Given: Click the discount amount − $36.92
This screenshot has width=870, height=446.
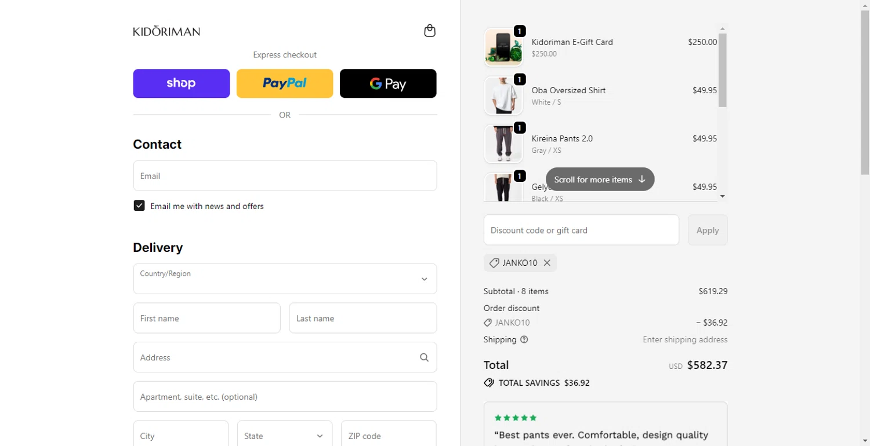Looking at the screenshot, I should point(712,323).
